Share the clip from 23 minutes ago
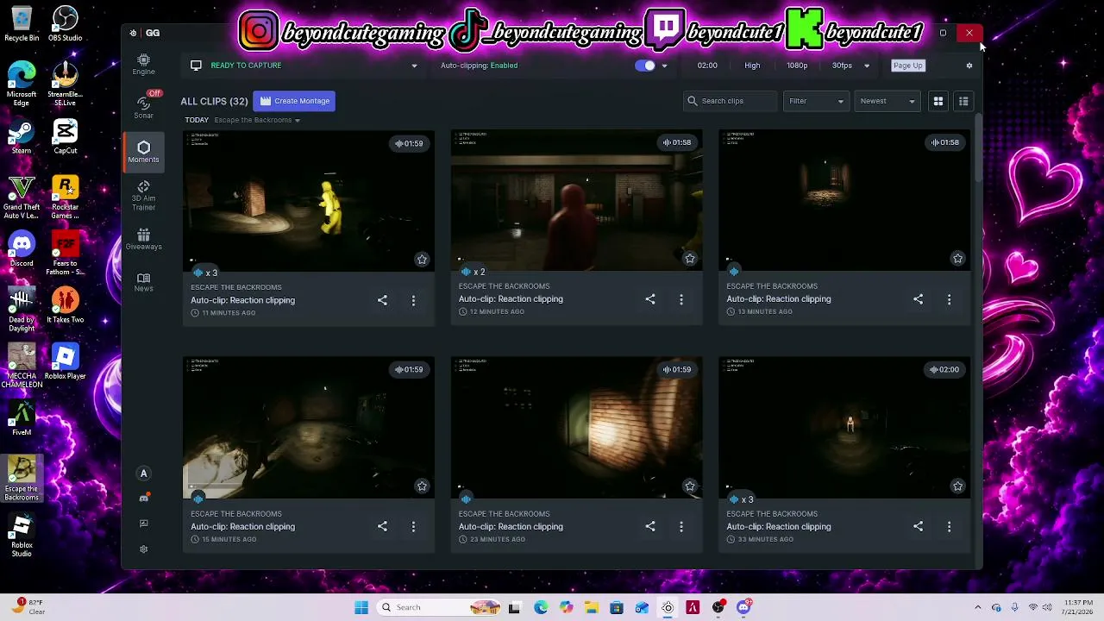This screenshot has width=1104, height=621. click(x=650, y=526)
